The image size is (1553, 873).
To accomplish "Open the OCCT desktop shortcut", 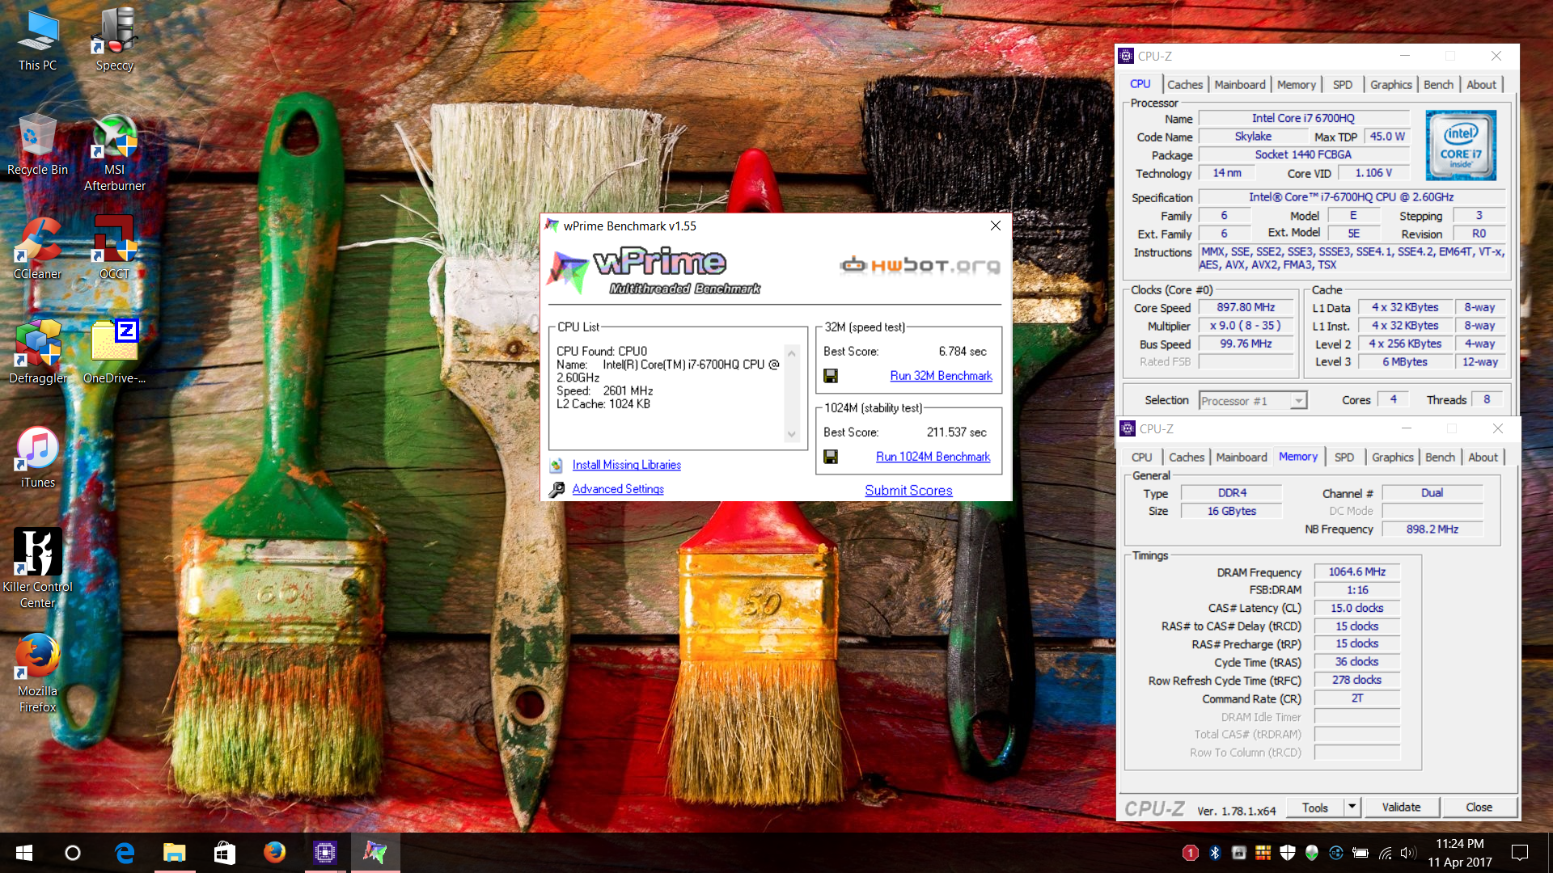I will pyautogui.click(x=115, y=248).
